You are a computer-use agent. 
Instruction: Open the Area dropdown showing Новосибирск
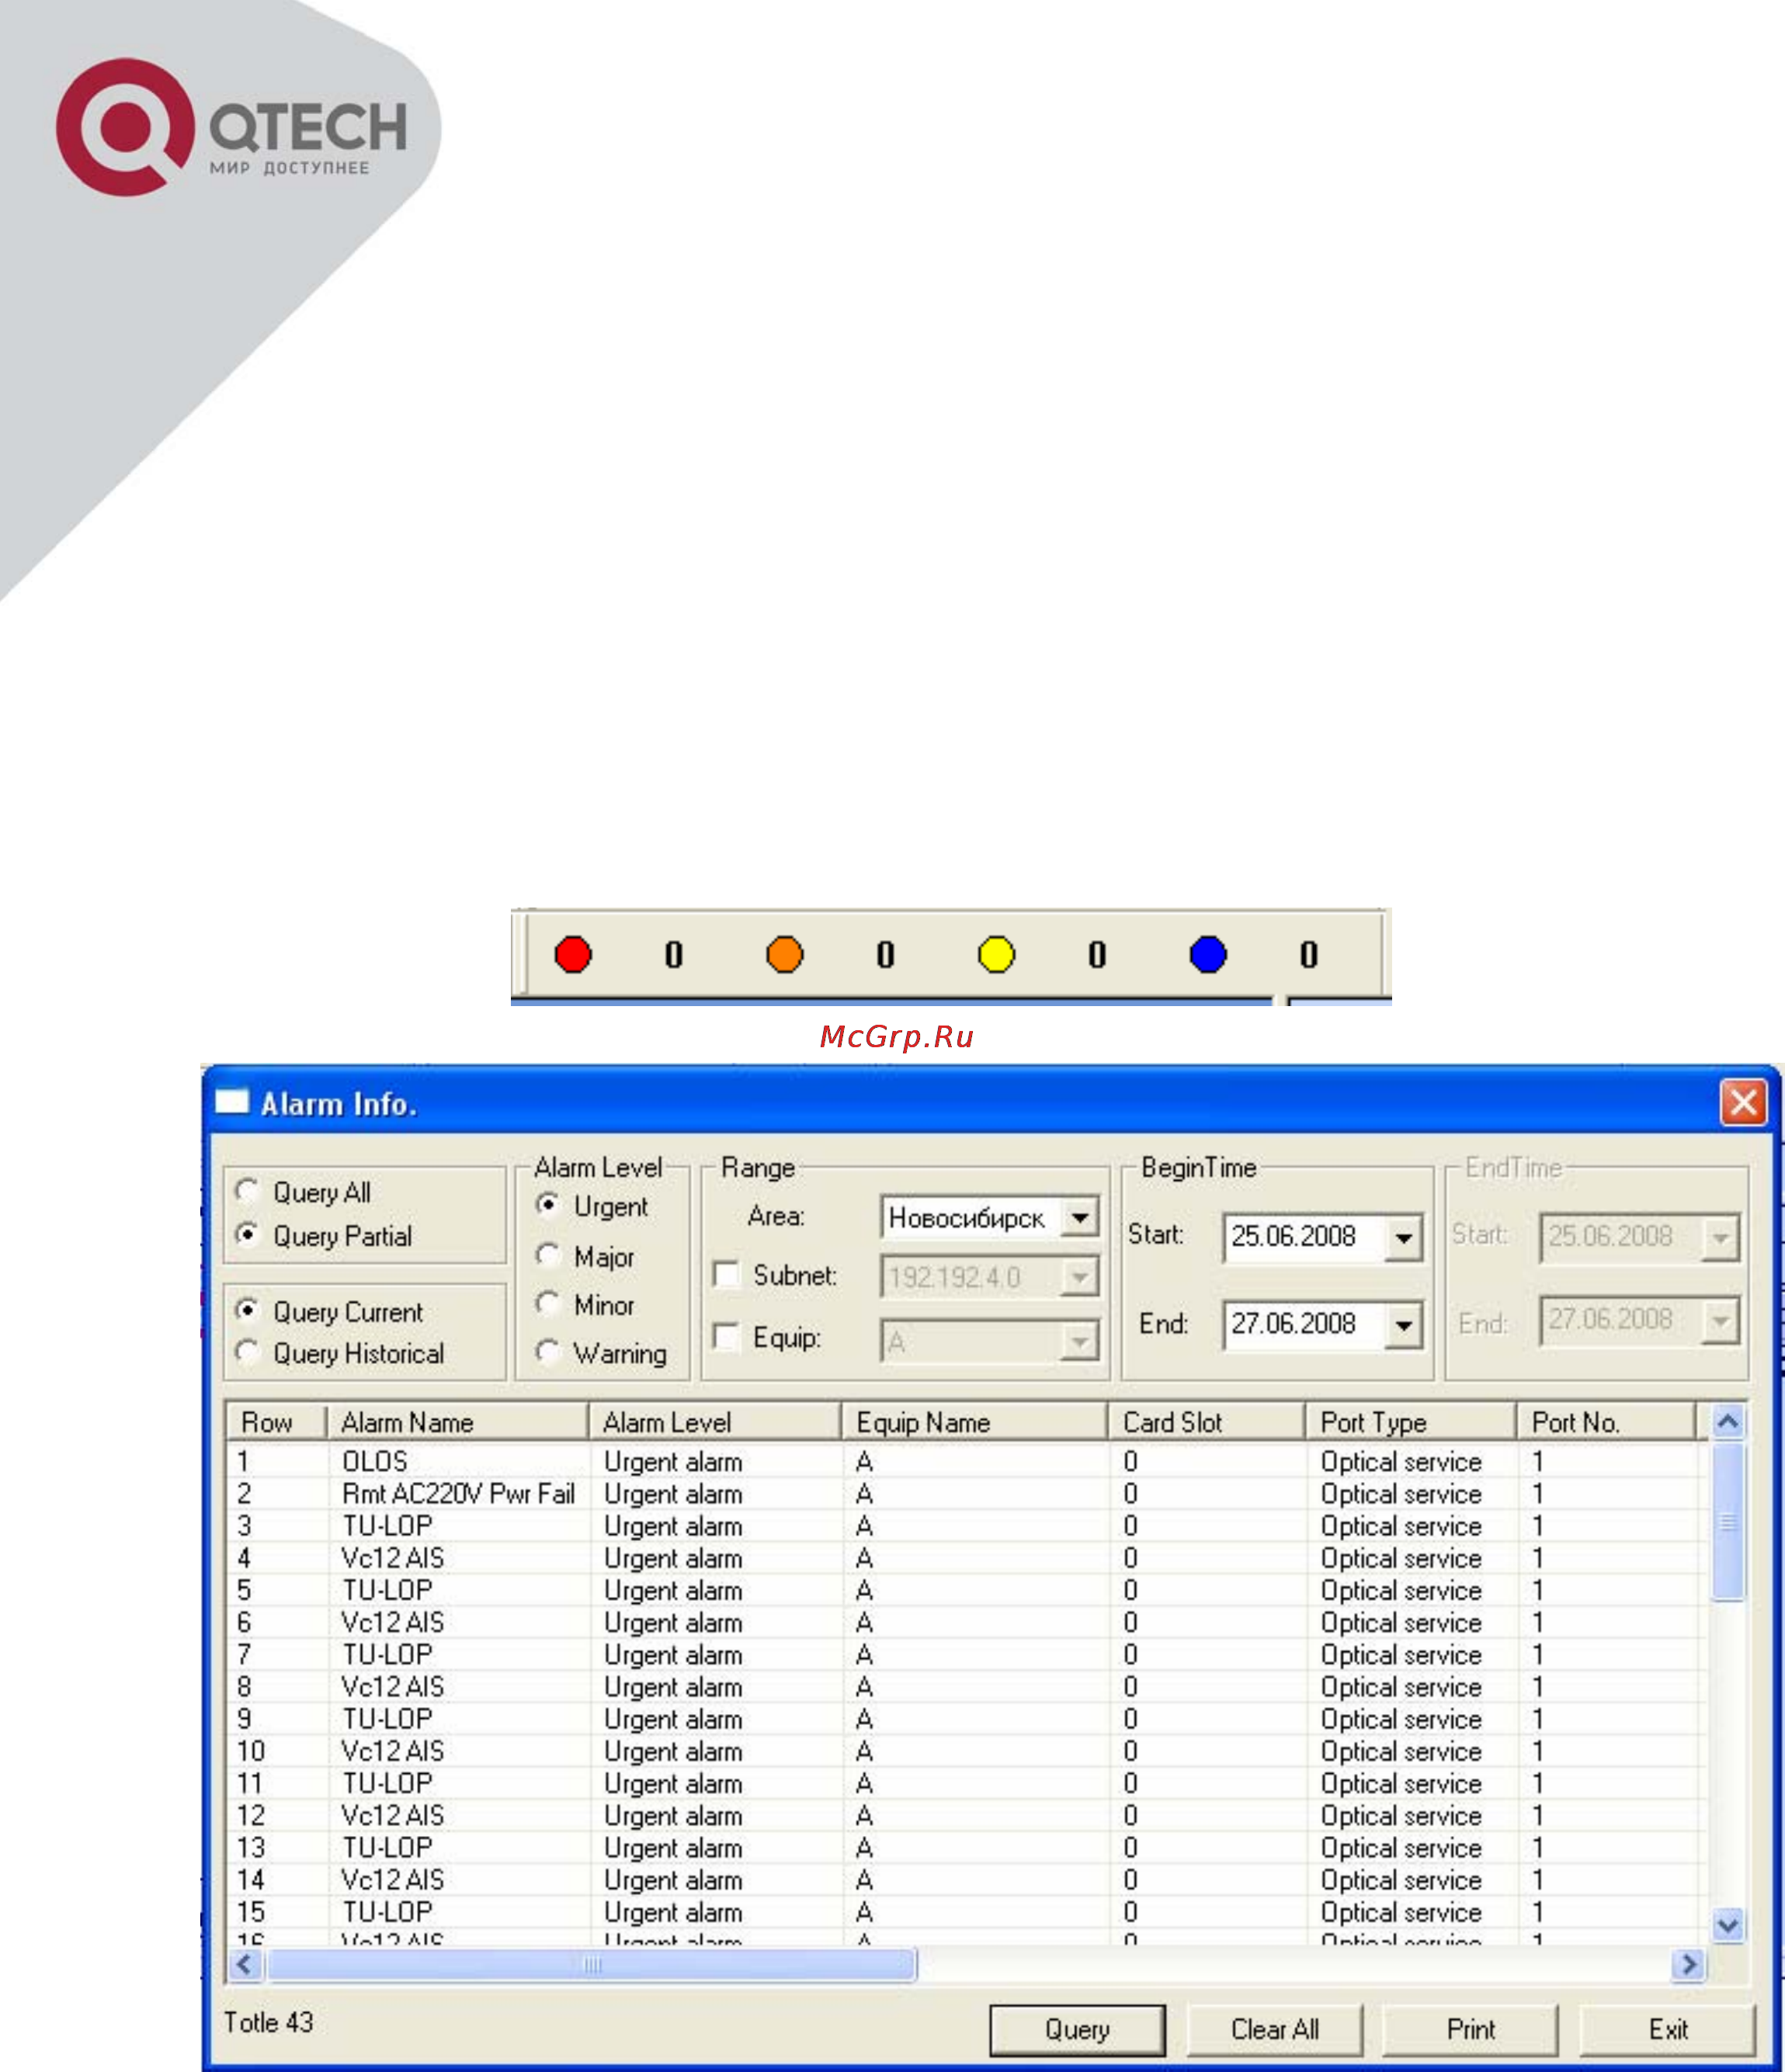point(1080,1217)
